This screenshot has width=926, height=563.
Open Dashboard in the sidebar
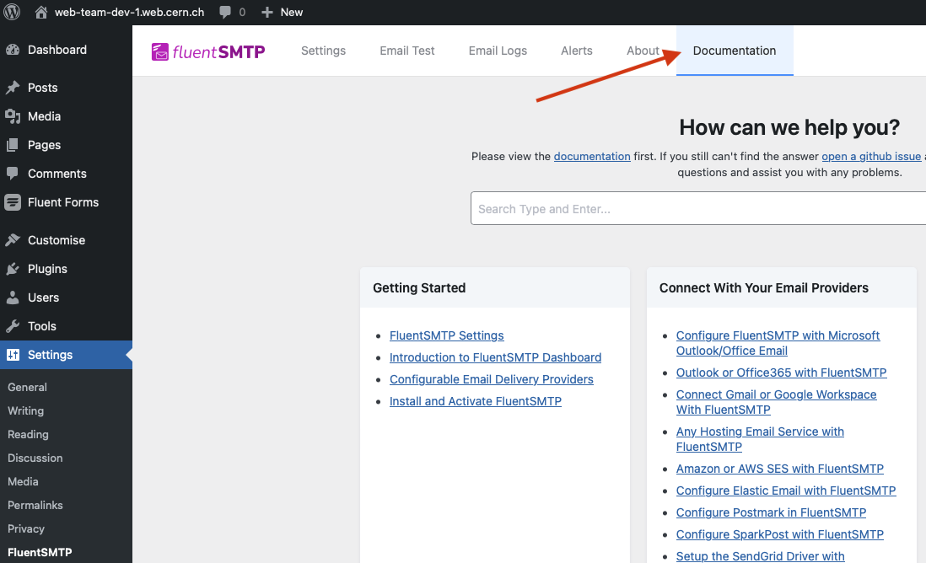pyautogui.click(x=57, y=51)
